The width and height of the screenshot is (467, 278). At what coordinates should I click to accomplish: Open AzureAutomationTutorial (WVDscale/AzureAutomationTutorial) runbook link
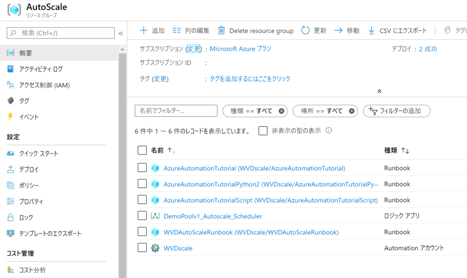click(254, 169)
